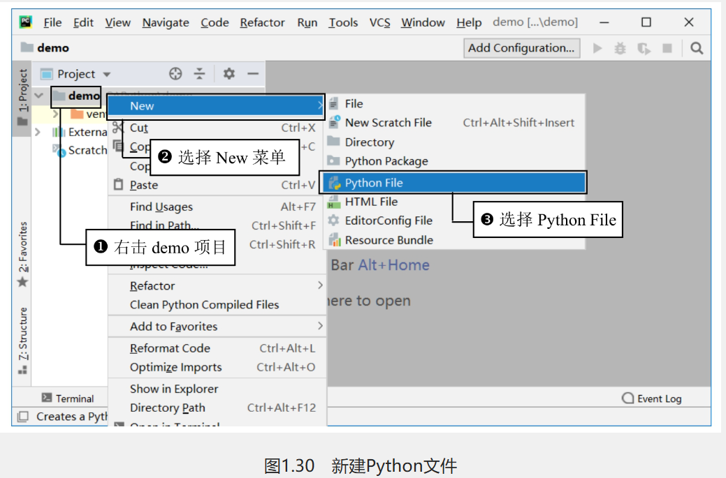Screen dimensions: 726x478
Task: Click the Run with Coverage icon
Action: [x=644, y=48]
